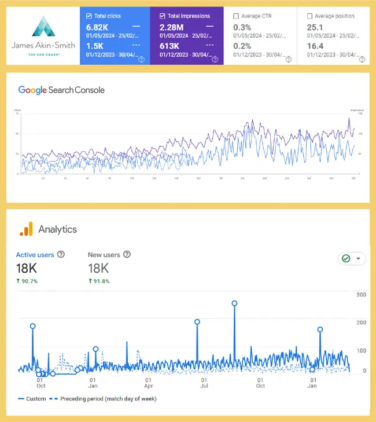Uncheck the Total impressions checkbox
Image resolution: width=376 pixels, height=422 pixels.
tap(162, 16)
